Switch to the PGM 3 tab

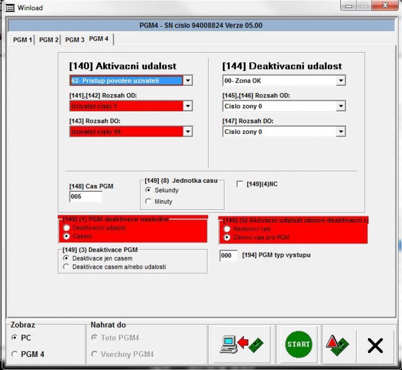click(74, 40)
